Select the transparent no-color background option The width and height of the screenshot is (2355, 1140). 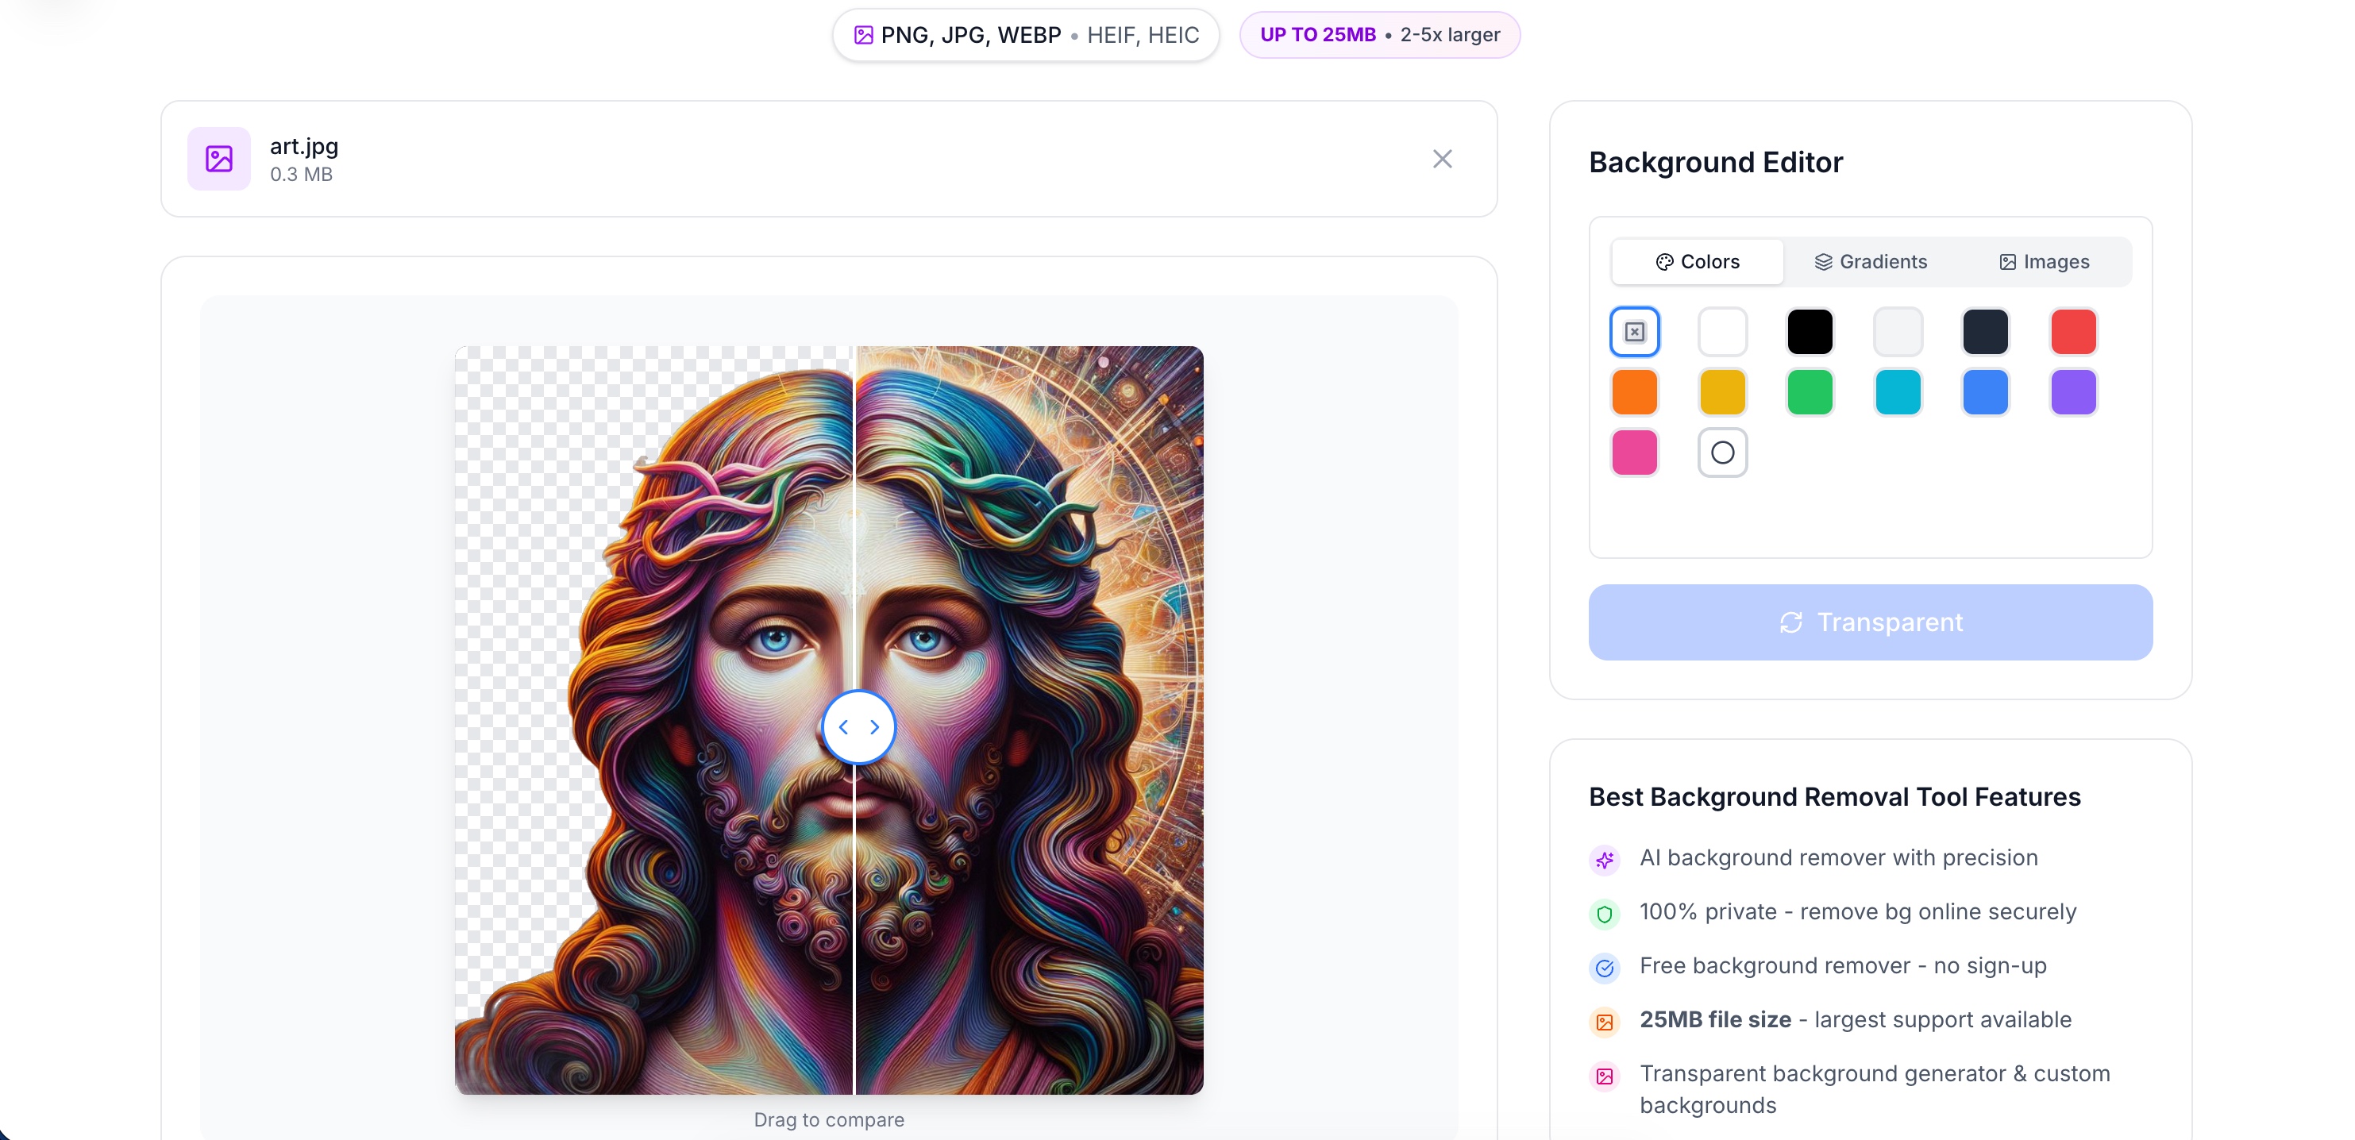tap(1635, 332)
